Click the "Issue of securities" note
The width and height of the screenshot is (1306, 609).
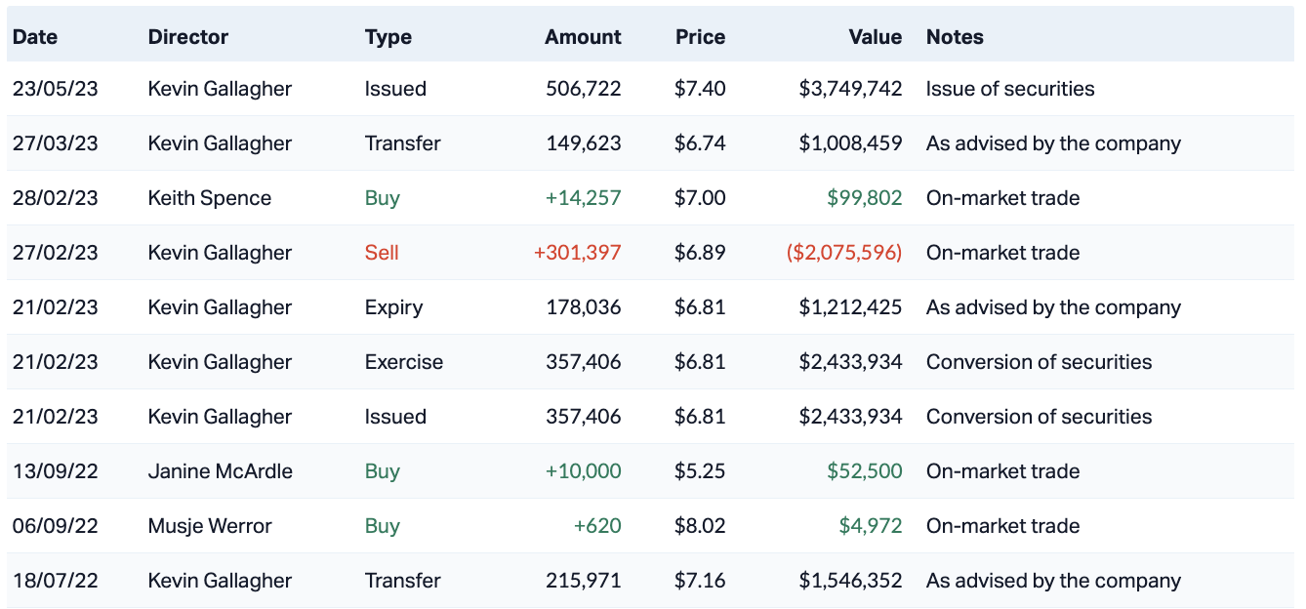pos(1010,89)
